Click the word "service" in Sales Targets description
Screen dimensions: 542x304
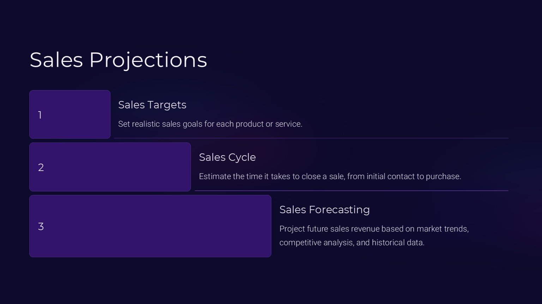tap(288, 124)
